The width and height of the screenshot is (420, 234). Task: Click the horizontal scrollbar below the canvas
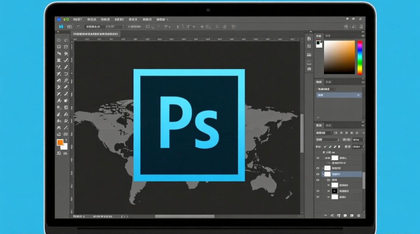point(184,216)
